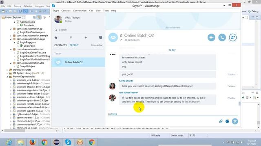The image size is (261, 146).
Task: Collapse the Maven Dependencies node
Action: (7, 77)
